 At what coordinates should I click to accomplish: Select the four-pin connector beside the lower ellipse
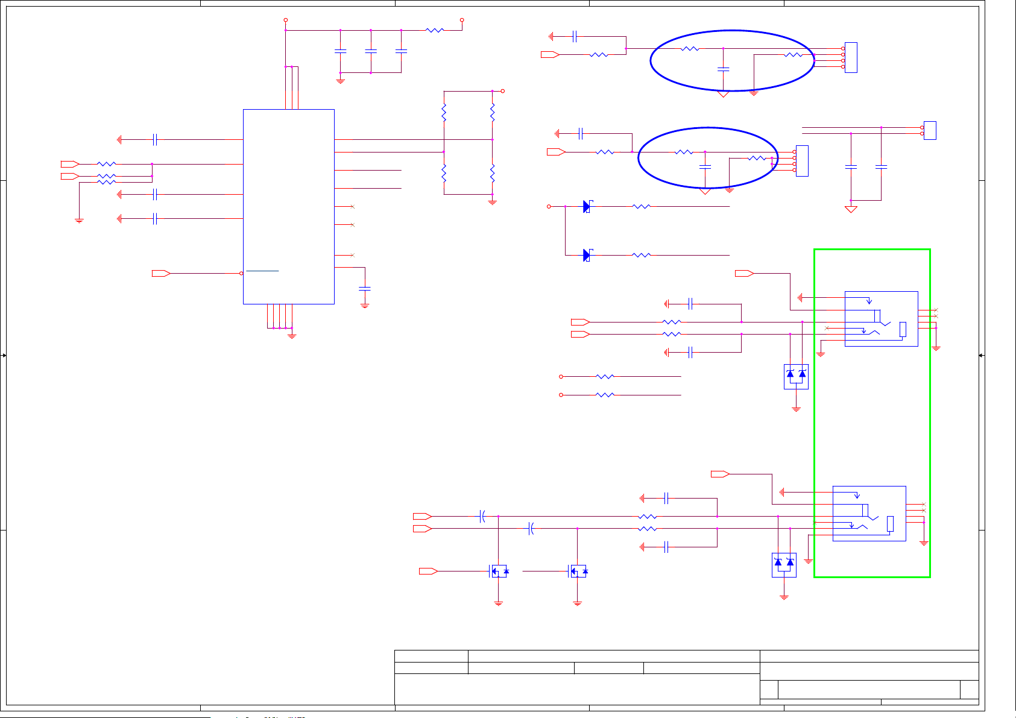coord(802,161)
